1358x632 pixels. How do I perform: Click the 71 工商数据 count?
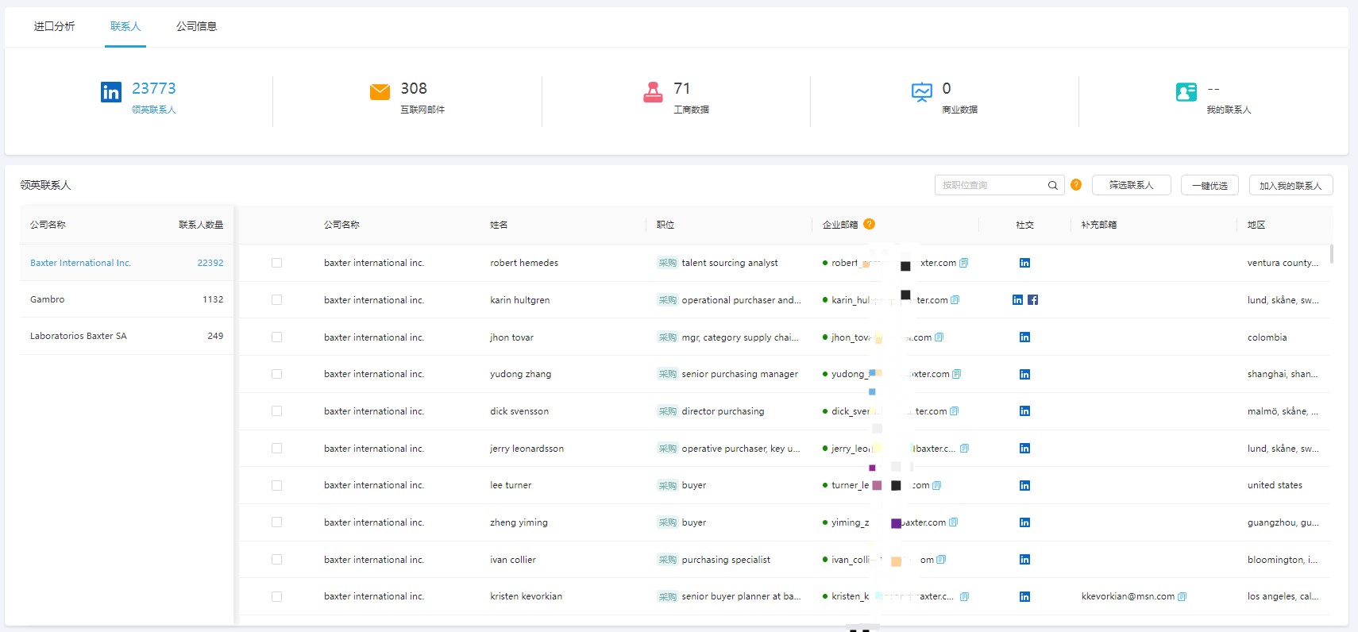pos(682,88)
